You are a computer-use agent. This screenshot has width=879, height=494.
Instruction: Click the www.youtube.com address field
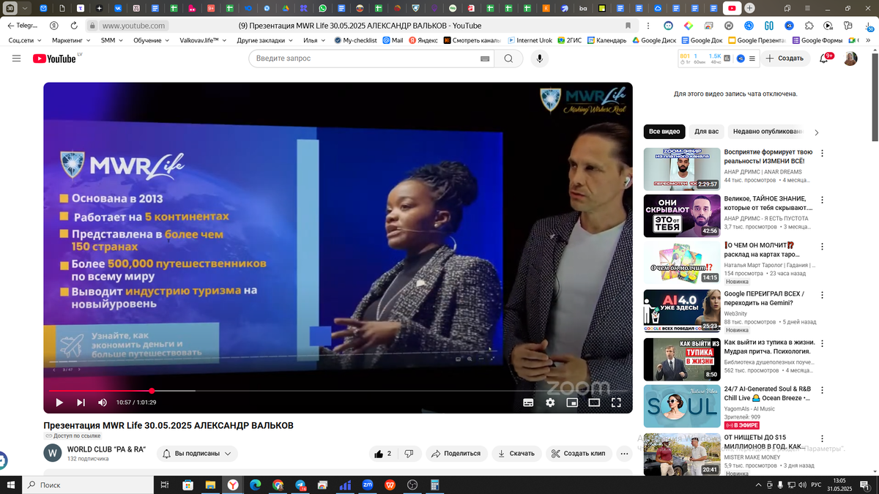[x=134, y=26]
